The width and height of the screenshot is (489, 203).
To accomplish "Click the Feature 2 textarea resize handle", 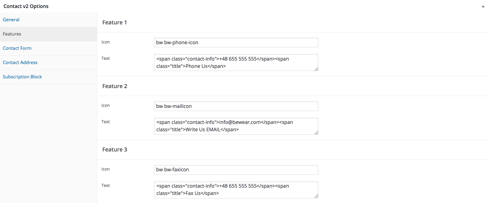I will pyautogui.click(x=316, y=133).
